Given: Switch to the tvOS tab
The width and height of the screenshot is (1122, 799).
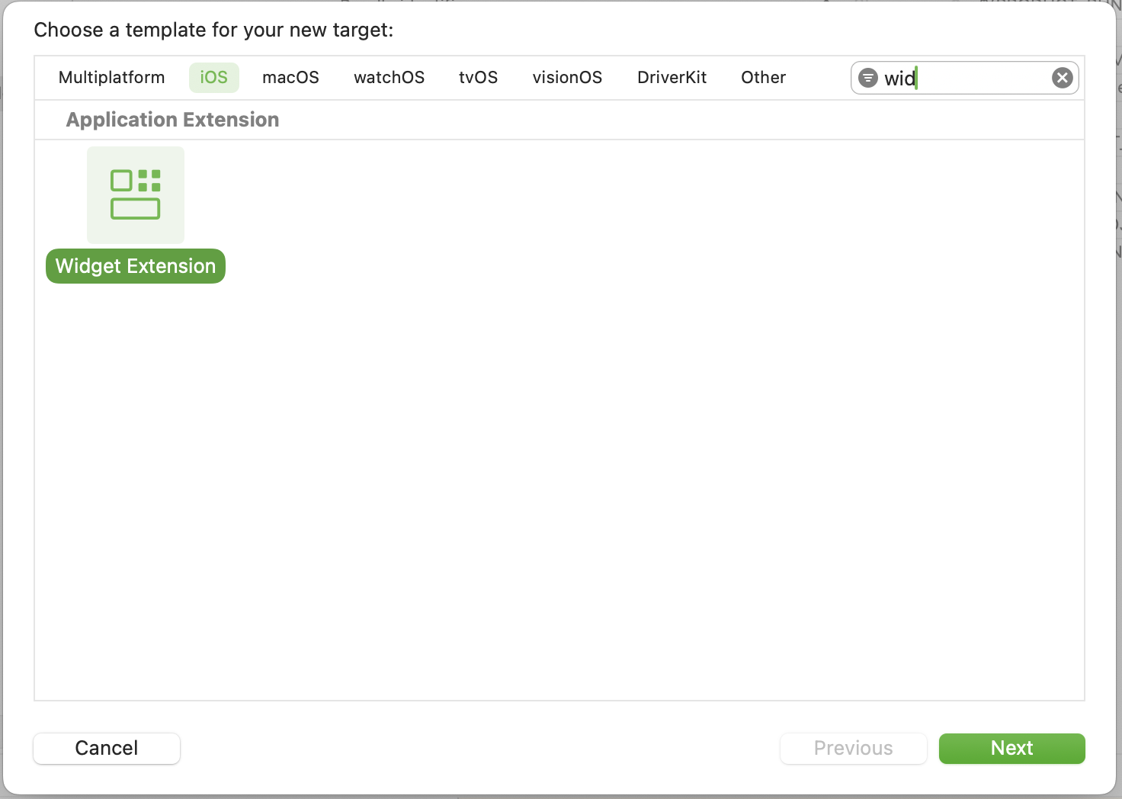Looking at the screenshot, I should [x=478, y=78].
